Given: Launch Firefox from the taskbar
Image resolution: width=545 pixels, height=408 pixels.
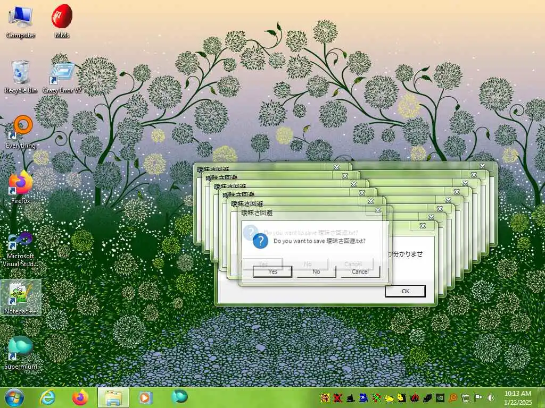Looking at the screenshot, I should click(x=80, y=397).
